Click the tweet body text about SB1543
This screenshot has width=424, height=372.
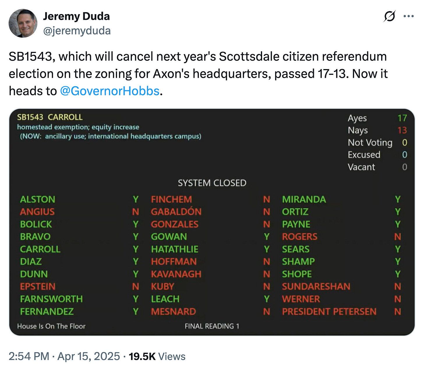[198, 74]
